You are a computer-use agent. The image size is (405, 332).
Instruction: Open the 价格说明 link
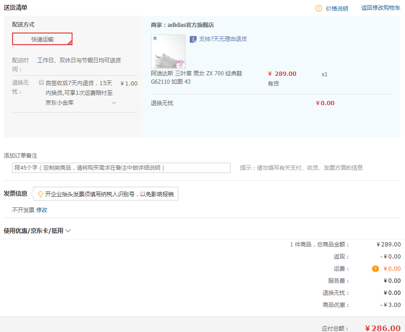click(337, 8)
